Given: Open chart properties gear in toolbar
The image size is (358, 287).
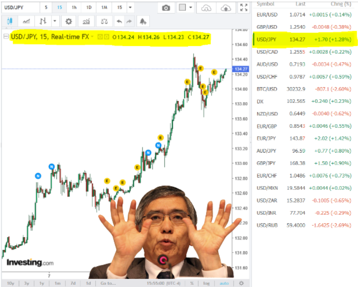Looking at the screenshot, I should [x=68, y=21].
